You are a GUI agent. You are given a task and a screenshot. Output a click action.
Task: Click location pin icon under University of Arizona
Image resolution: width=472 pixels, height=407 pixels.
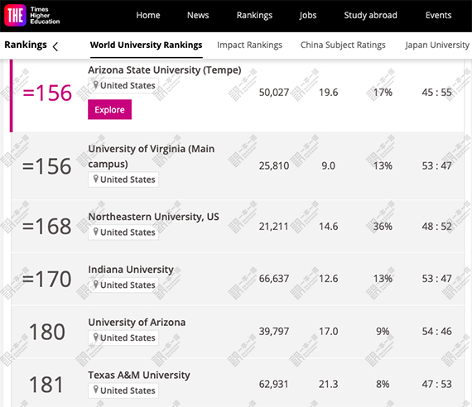(x=96, y=338)
